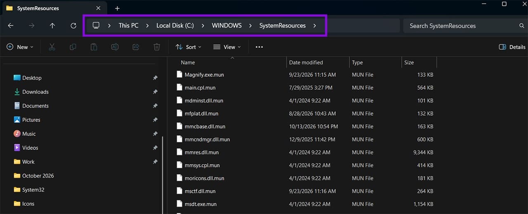Expand the chevron after WINDOWS breadcrumb
Viewport: 528px width, 214px height.
coord(250,26)
